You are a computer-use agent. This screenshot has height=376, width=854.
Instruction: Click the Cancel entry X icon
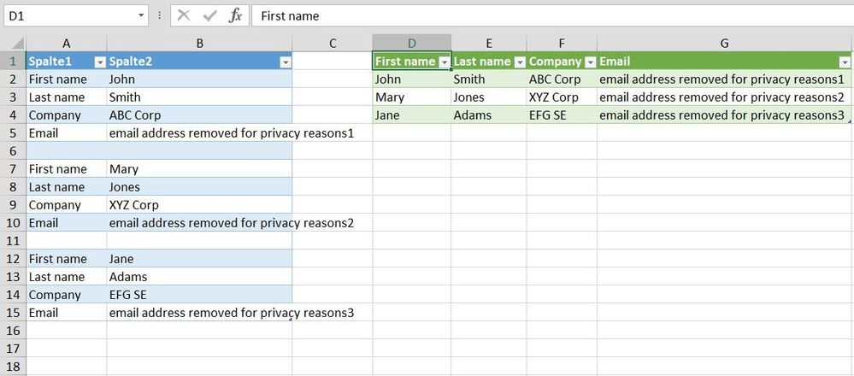coord(184,15)
